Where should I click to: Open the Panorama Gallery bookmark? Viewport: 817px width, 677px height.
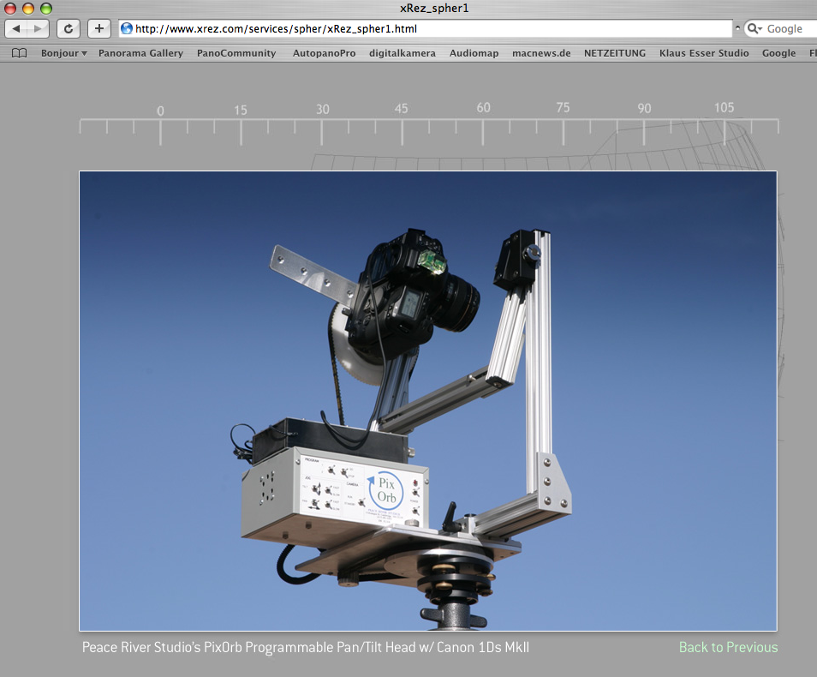[x=140, y=53]
